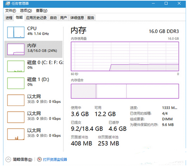The image size is (187, 166).
Task: Click the 速度 1333 M... value
Action: click(x=170, y=108)
